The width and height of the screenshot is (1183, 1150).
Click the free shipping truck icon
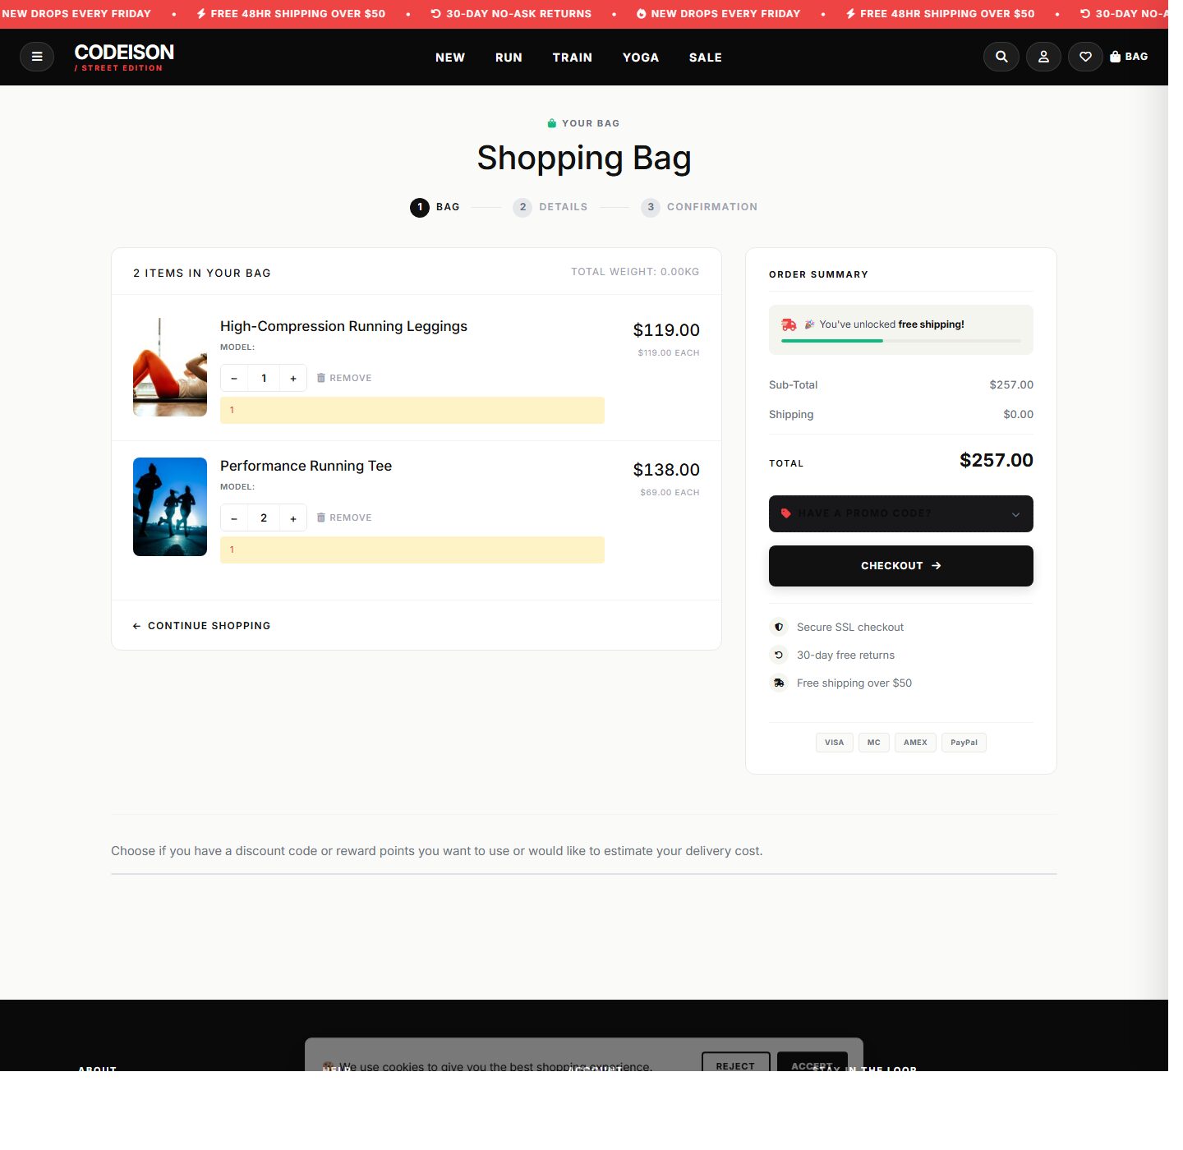tap(789, 324)
